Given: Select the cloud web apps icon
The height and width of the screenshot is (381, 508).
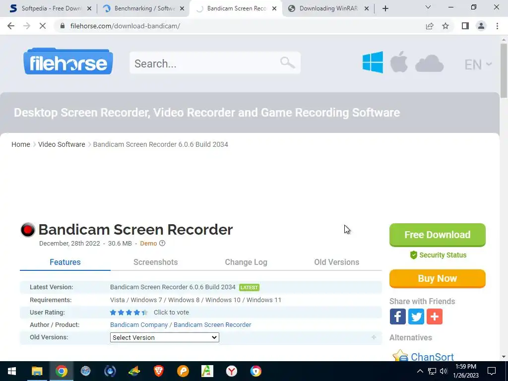Looking at the screenshot, I should pyautogui.click(x=429, y=63).
